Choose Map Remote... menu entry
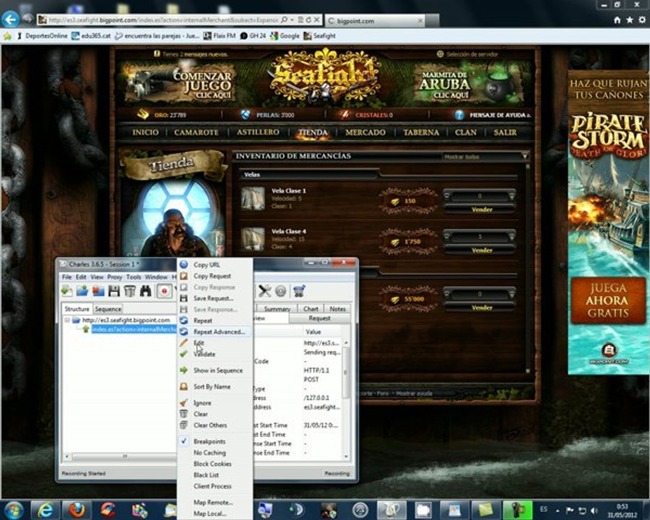 [213, 502]
